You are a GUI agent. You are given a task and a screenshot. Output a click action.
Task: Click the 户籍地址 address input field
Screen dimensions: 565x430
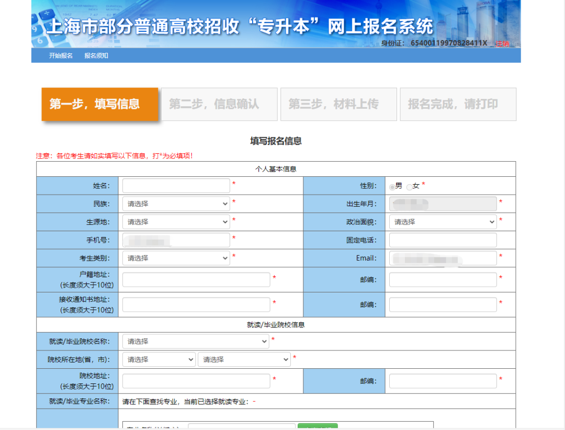pyautogui.click(x=196, y=279)
